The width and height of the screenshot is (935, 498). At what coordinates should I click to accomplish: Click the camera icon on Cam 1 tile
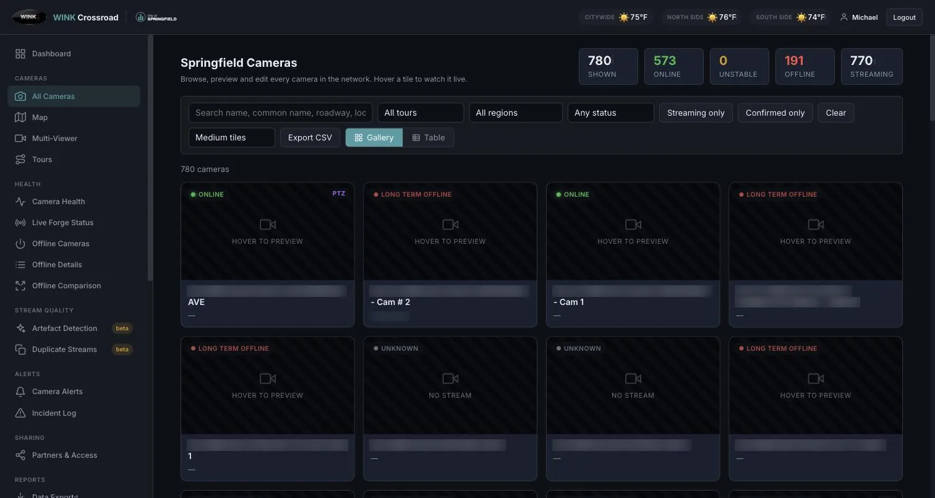tap(633, 225)
